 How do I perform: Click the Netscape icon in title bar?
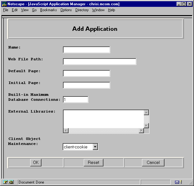(x=4, y=4)
